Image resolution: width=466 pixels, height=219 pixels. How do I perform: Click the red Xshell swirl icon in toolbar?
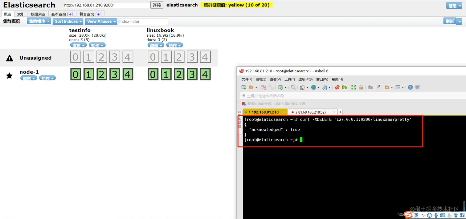pos(337,87)
